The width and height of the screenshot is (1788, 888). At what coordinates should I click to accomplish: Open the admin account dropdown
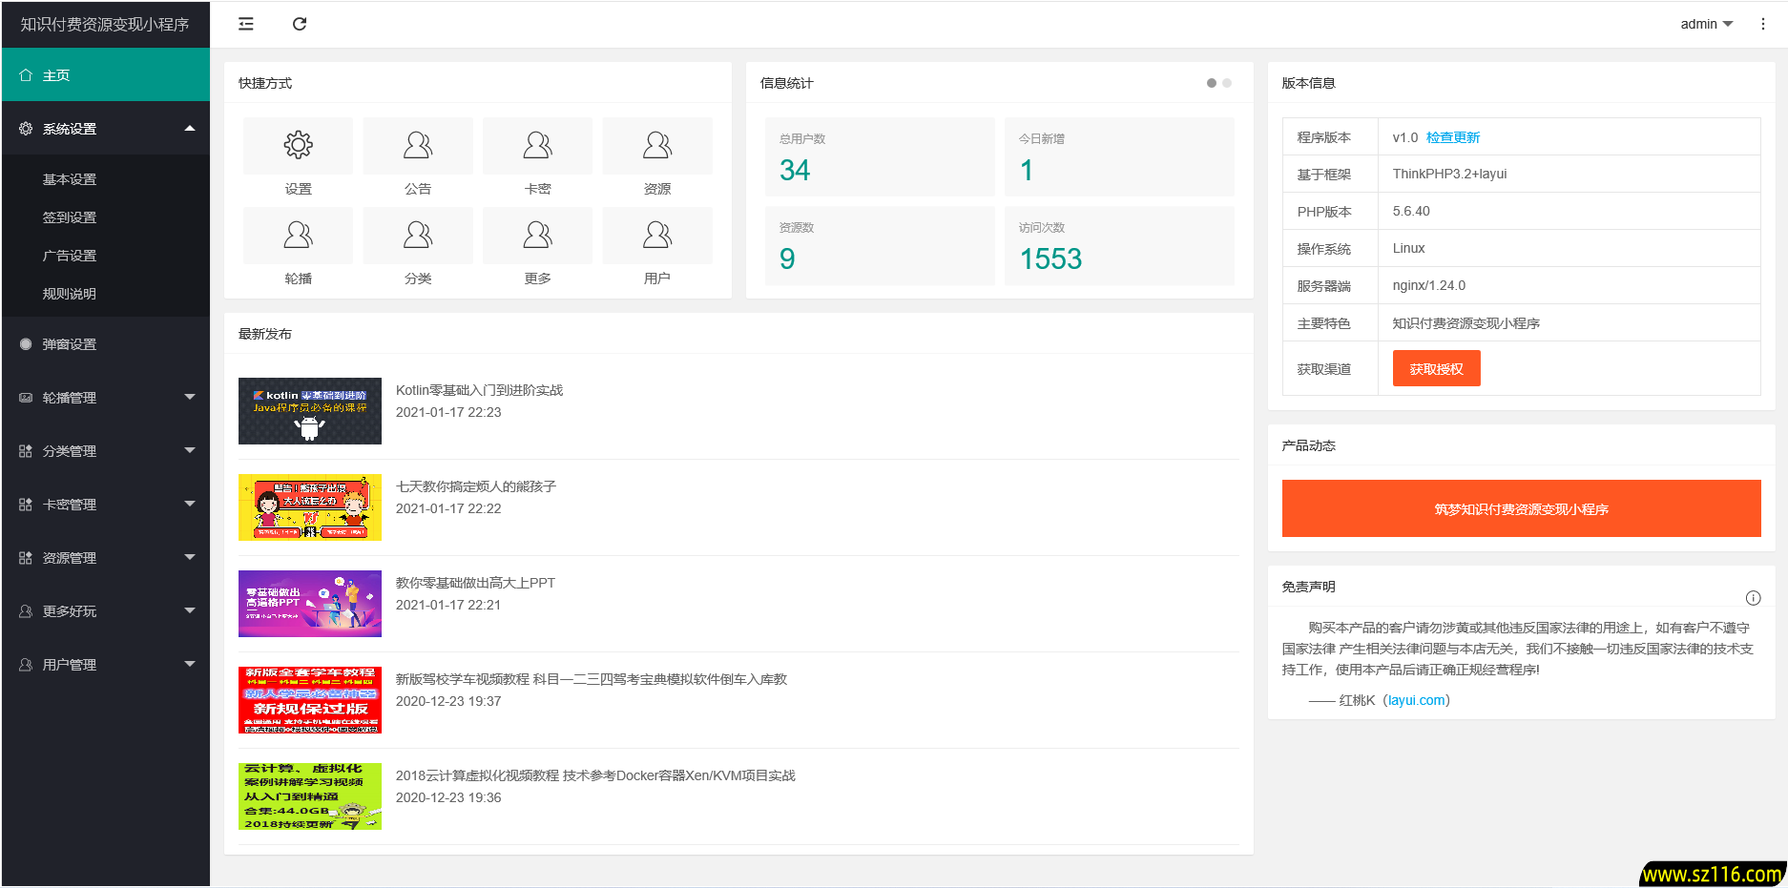pyautogui.click(x=1707, y=24)
